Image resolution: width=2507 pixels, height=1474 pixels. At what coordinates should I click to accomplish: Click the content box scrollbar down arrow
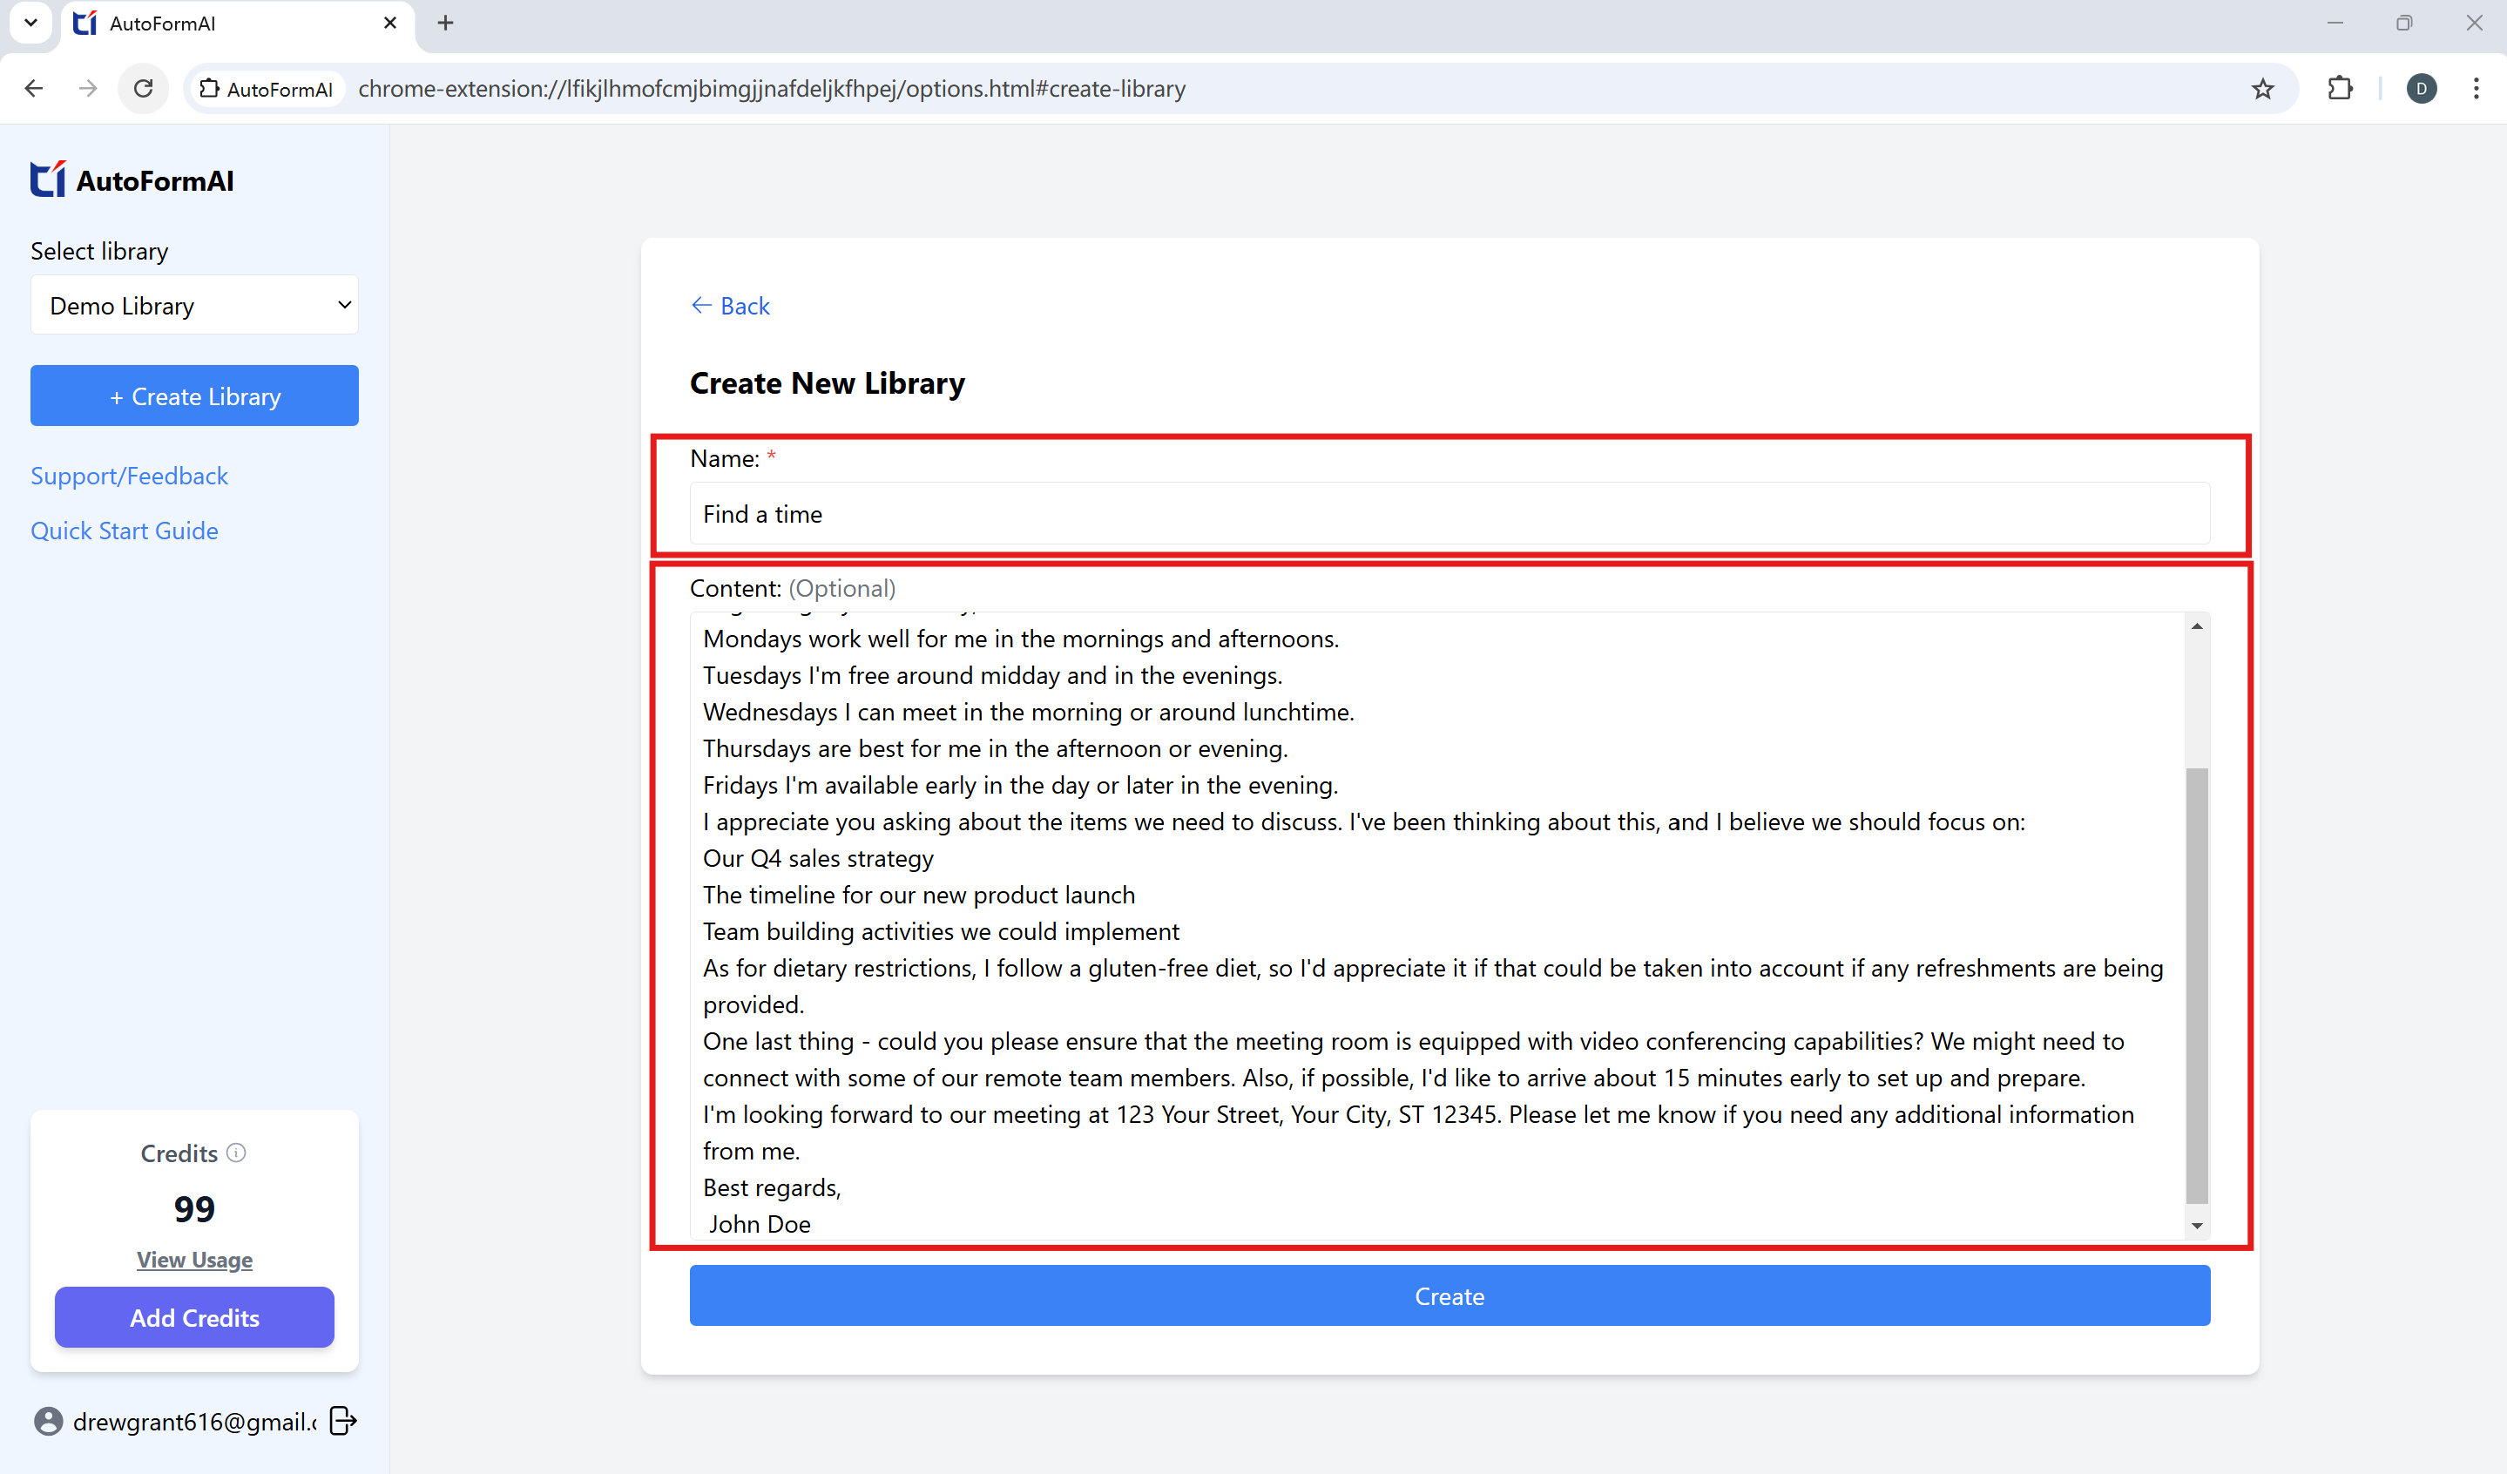2197,1226
